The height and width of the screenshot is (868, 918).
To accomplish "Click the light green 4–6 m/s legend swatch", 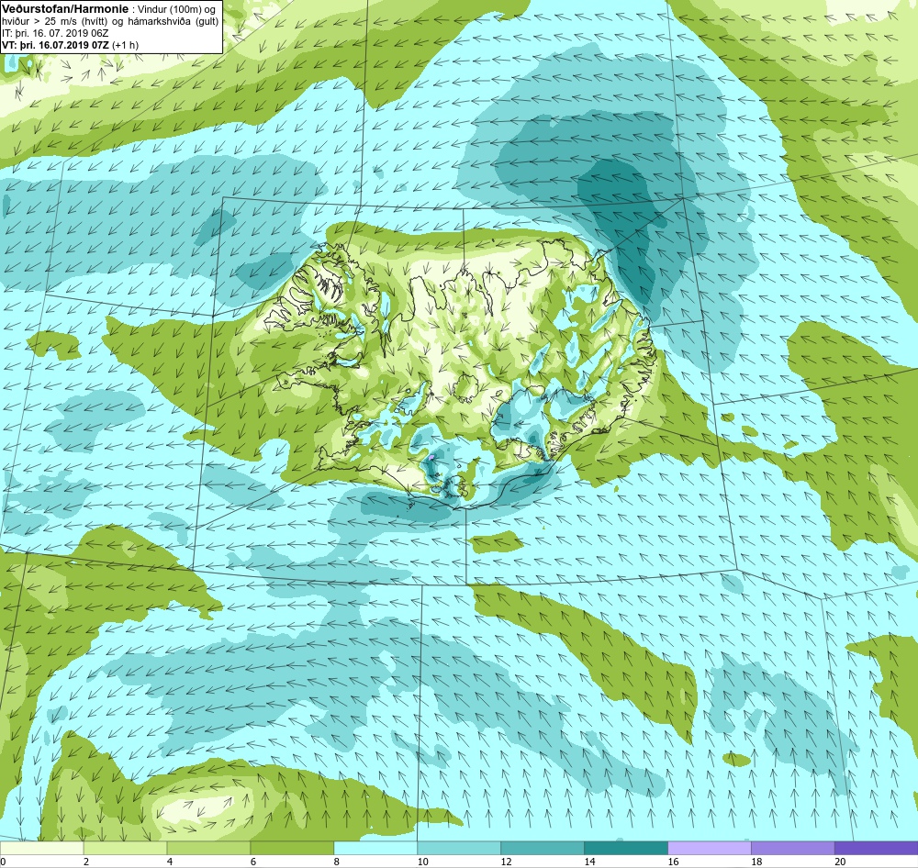I will pos(208,848).
